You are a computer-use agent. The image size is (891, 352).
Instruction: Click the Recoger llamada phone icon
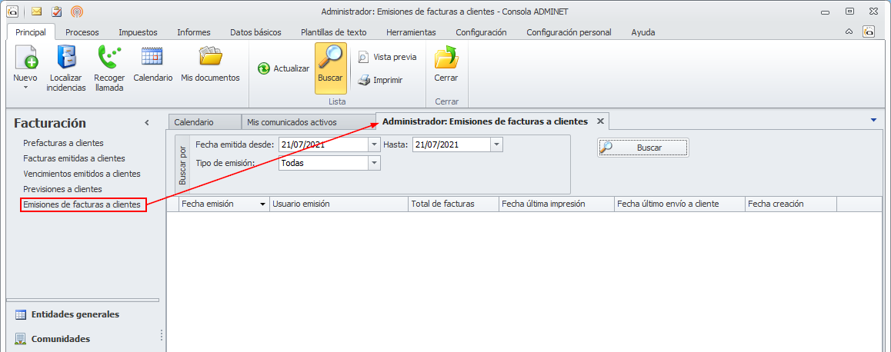pyautogui.click(x=109, y=58)
